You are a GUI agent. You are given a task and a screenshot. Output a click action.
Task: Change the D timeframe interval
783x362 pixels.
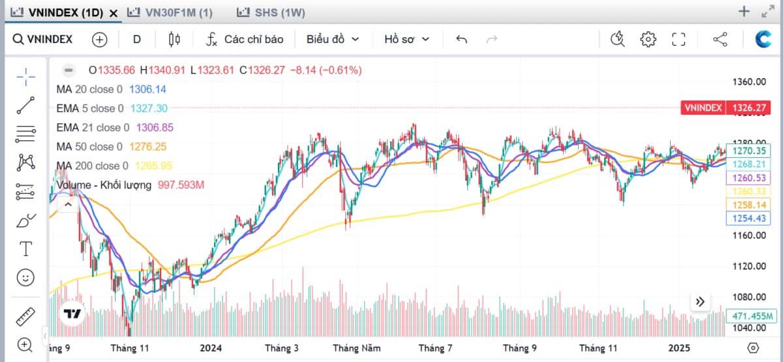click(137, 39)
